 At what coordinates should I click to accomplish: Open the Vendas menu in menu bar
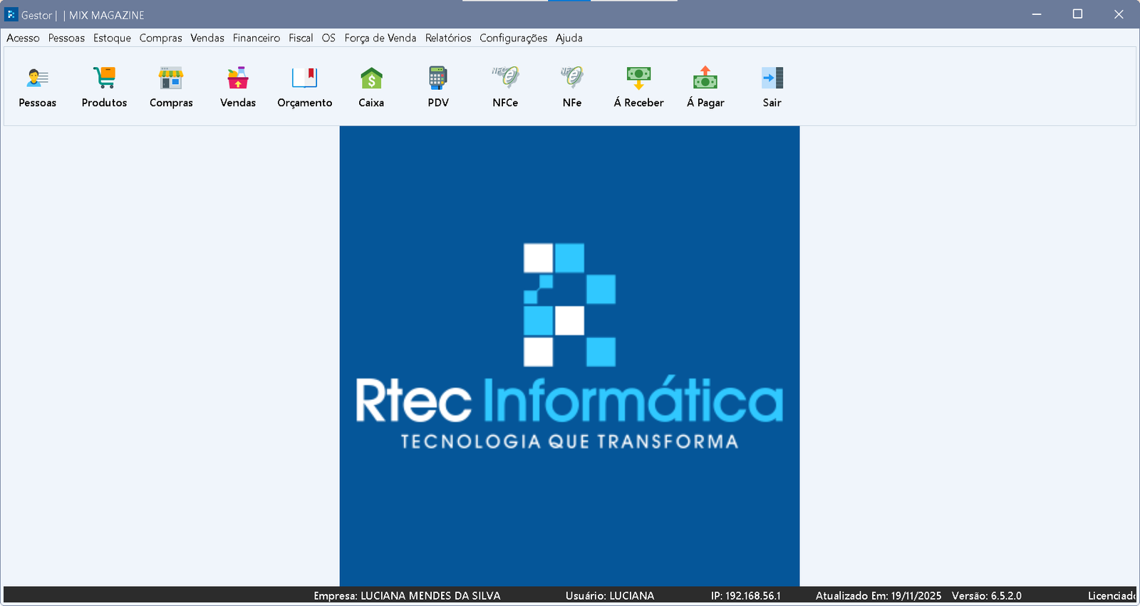[x=207, y=38]
